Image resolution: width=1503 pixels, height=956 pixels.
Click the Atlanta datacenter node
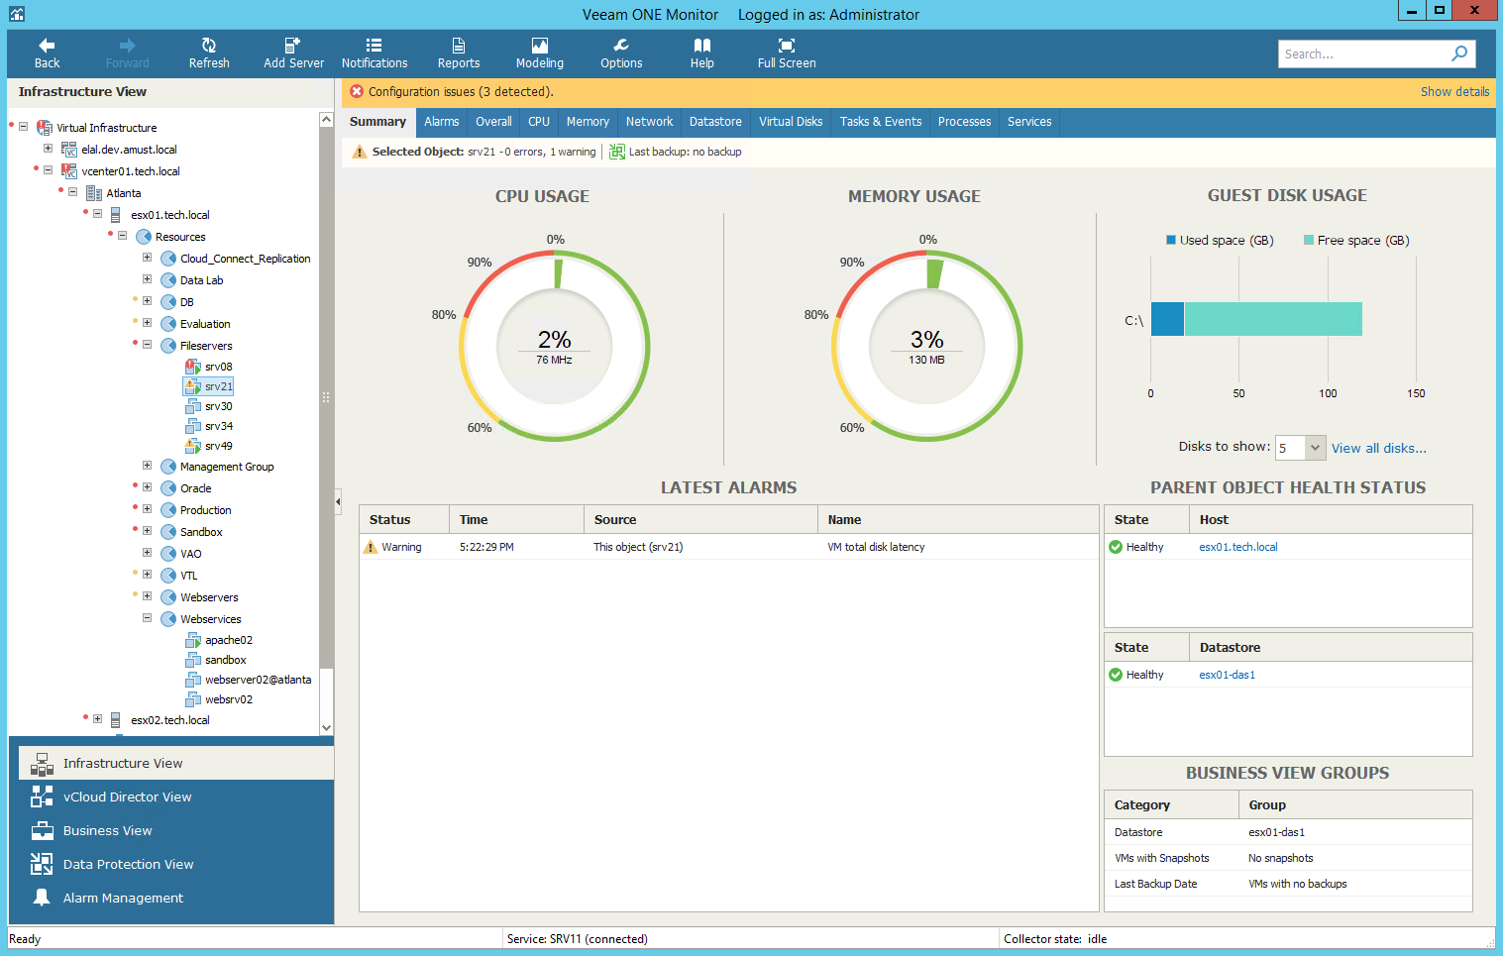tap(123, 193)
